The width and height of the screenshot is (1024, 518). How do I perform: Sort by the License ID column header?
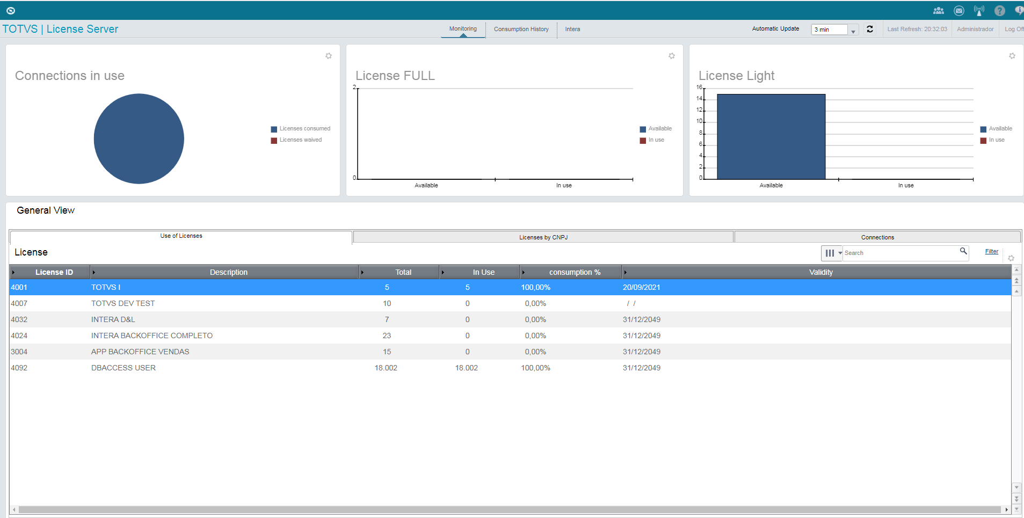50,272
